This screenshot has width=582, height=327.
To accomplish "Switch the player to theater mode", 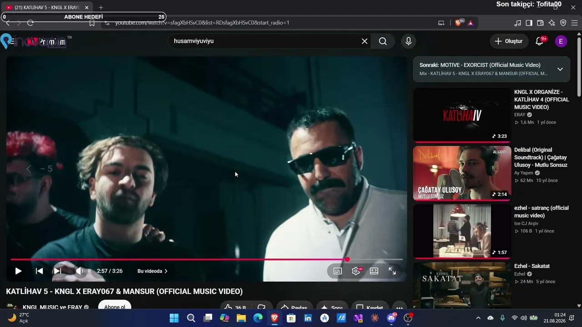I will (374, 271).
